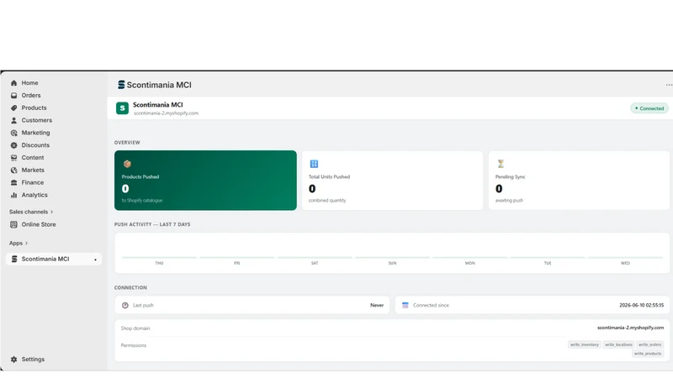The image size is (673, 378).
Task: Click the Shop domain label
Action: (x=135, y=328)
